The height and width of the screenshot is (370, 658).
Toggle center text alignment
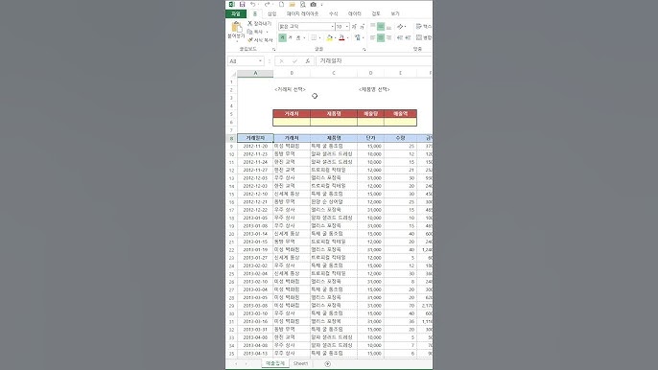(381, 37)
